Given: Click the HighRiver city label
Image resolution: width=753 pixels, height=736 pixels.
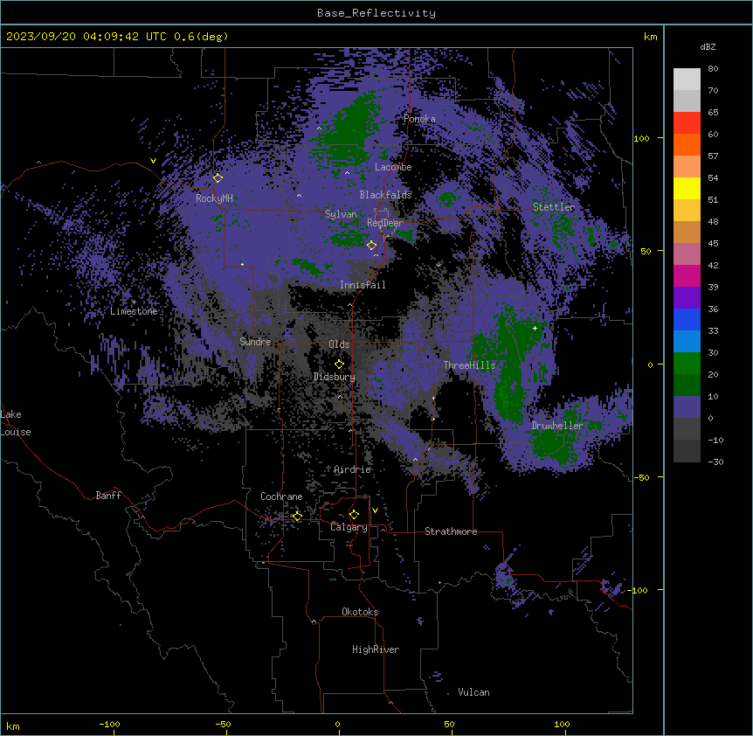Looking at the screenshot, I should point(376,649).
